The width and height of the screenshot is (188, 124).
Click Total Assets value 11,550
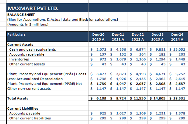pyautogui.click(x=140, y=99)
